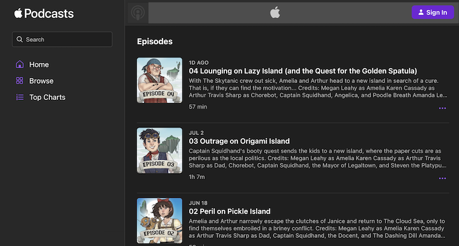Click the '1D AGO' date label

pyautogui.click(x=199, y=62)
